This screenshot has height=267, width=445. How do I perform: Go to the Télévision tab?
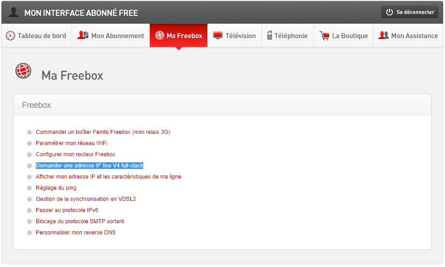(234, 35)
